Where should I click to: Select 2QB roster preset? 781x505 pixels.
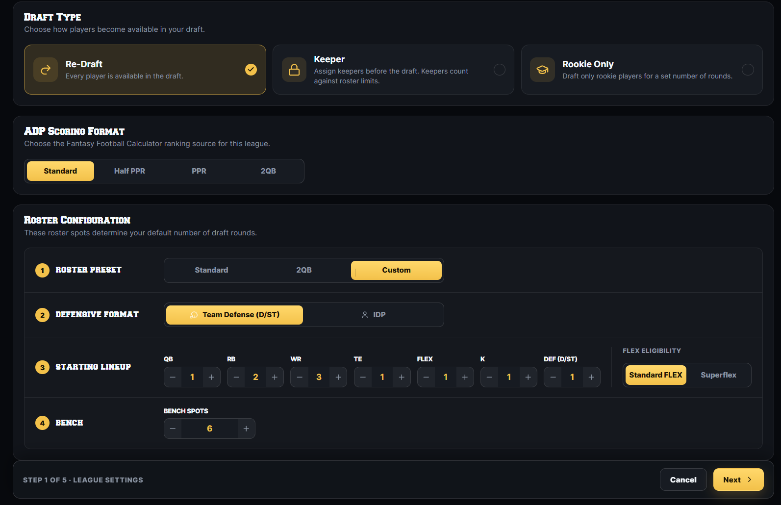tap(304, 270)
